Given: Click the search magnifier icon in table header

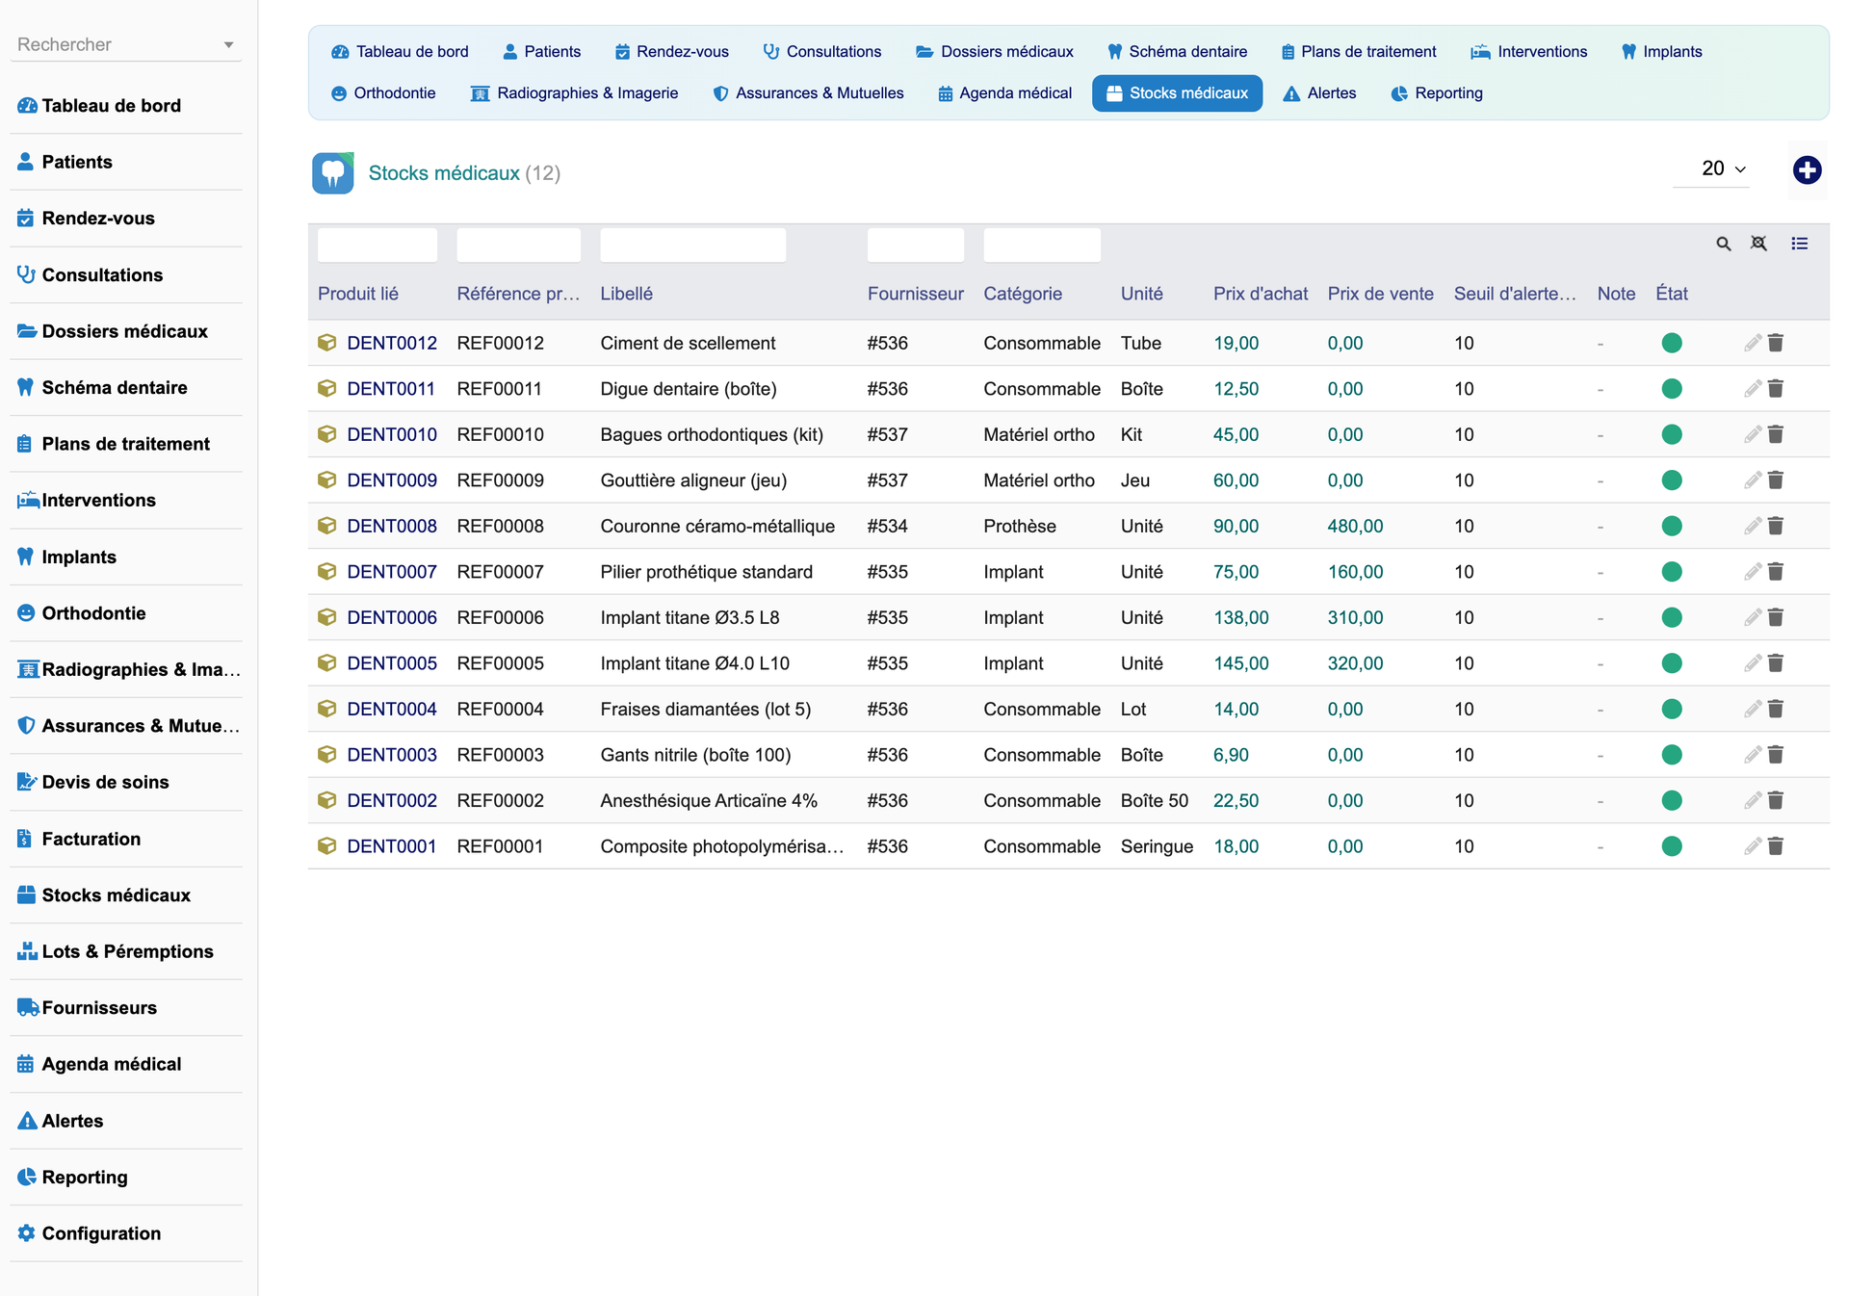Looking at the screenshot, I should click(x=1723, y=245).
